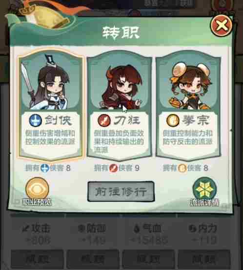The image size is (243, 270).
Task: Select the 剑侠 swordsman class card
Action: tap(50, 105)
